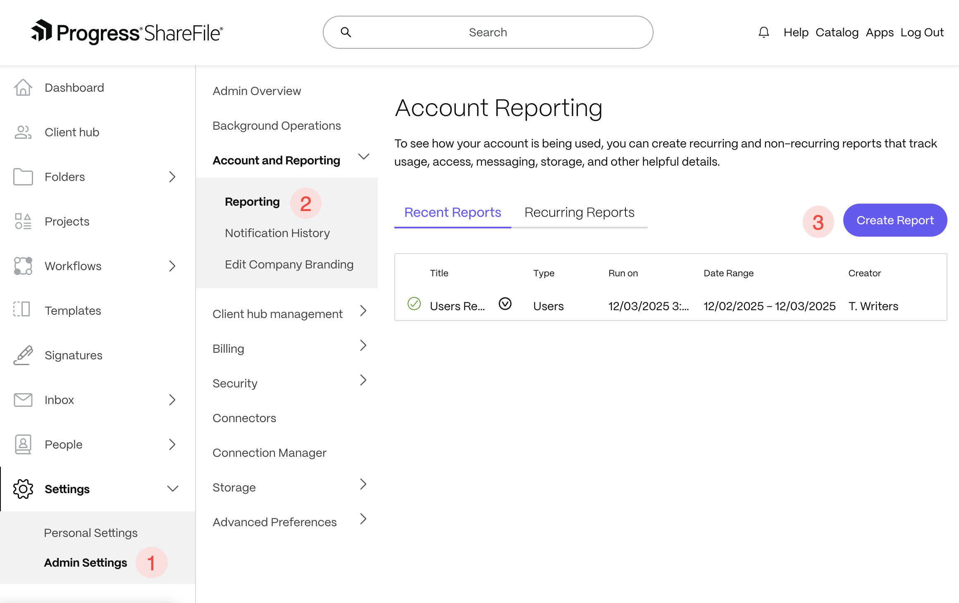959x603 pixels.
Task: Click the Settings gear icon
Action: (x=23, y=489)
